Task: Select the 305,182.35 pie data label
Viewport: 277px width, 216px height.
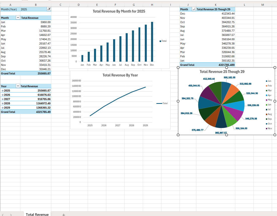Action: tap(229, 77)
